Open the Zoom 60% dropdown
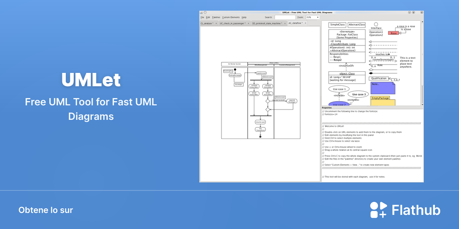Viewport: 459px width, 229px height. click(x=313, y=17)
